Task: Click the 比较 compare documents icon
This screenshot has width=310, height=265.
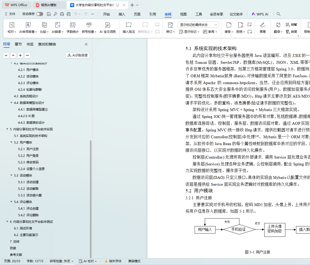Action: (x=44, y=25)
